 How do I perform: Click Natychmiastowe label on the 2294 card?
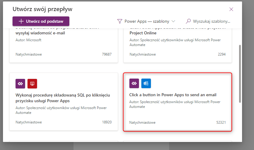click(x=143, y=54)
